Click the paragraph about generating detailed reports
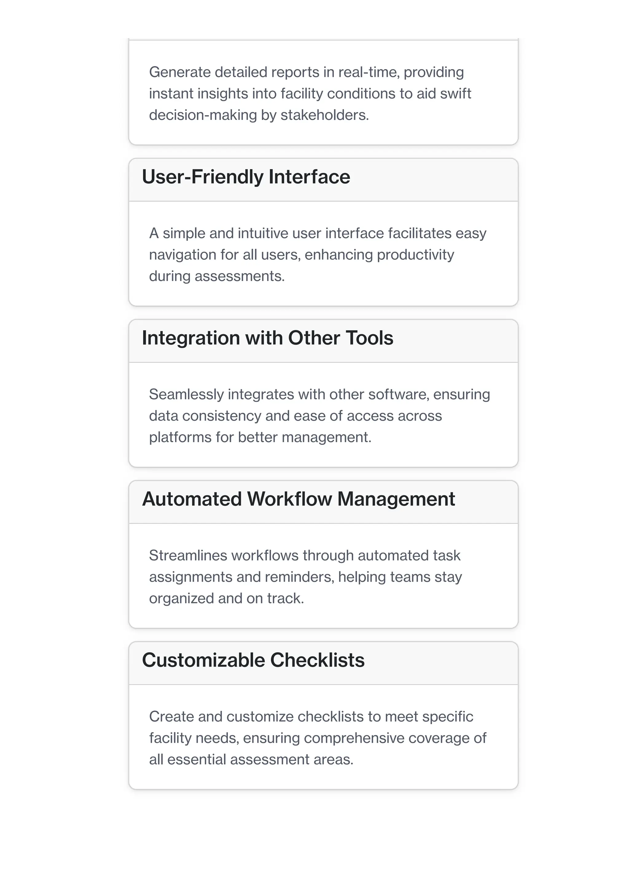The width and height of the screenshot is (629, 891). coord(310,93)
